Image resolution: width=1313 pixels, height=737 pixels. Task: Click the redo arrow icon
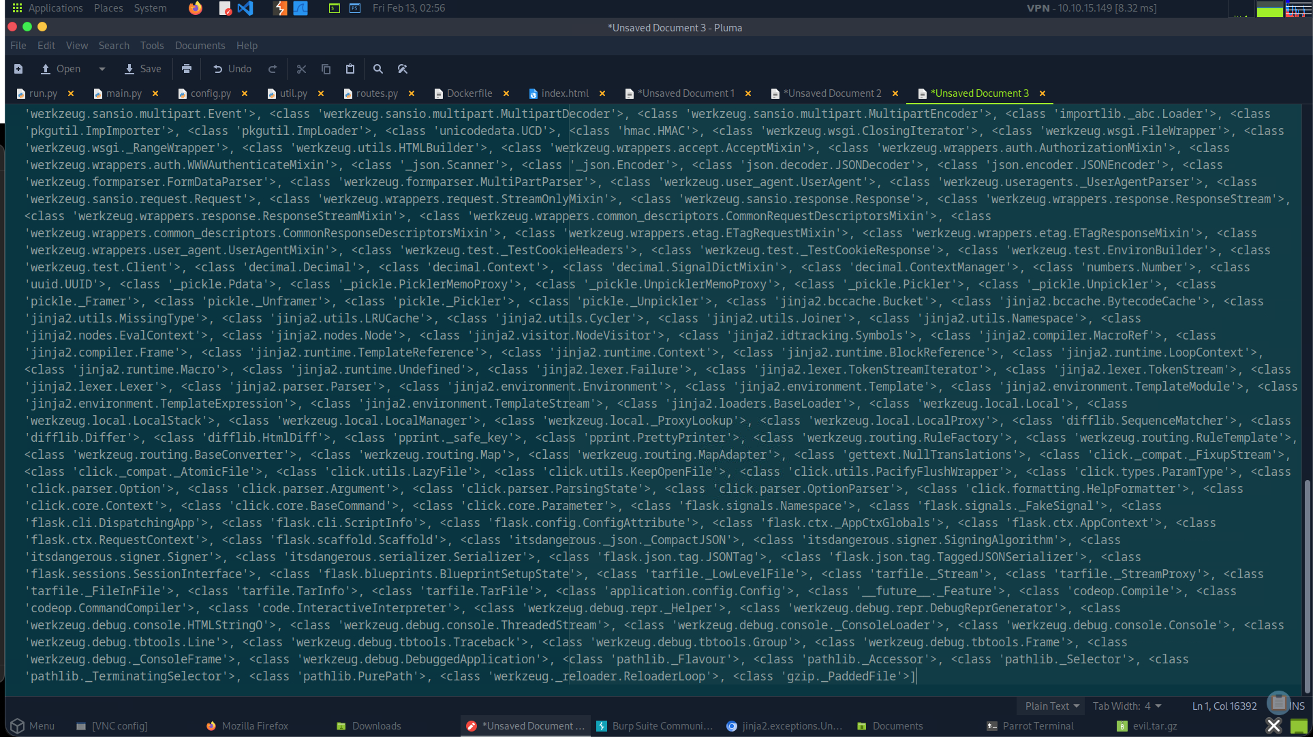click(x=273, y=69)
